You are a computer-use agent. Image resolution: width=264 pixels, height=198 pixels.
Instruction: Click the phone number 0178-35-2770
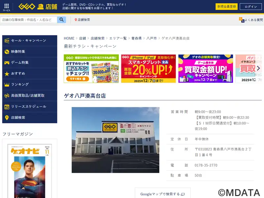pyautogui.click(x=206, y=165)
